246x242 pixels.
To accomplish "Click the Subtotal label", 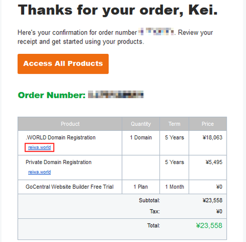I will pyautogui.click(x=149, y=200).
